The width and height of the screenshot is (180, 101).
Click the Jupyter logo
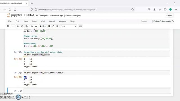(x=14, y=15)
